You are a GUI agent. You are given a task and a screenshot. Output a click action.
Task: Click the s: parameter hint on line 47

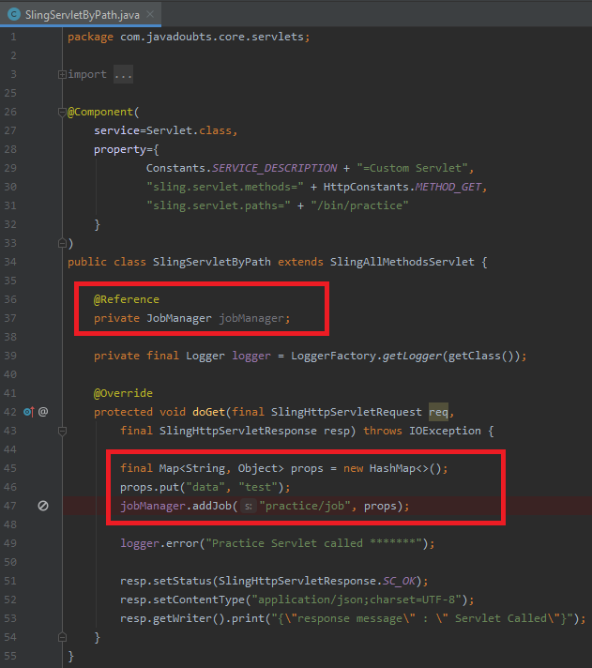(249, 506)
